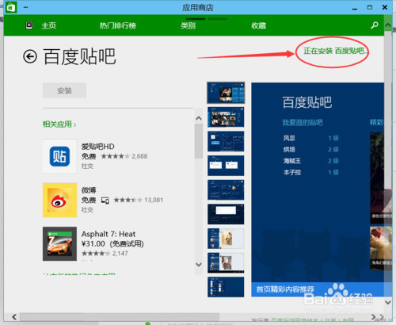Maximize the 应用商店 window
Image resolution: width=396 pixels, height=325 pixels.
(370, 7)
